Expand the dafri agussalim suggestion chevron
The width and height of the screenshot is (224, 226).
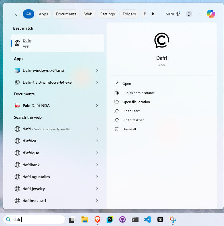coord(97,177)
